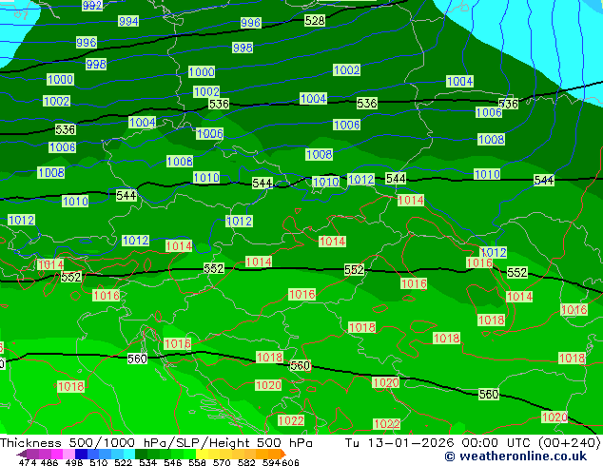The image size is (603, 466).
Task: Select the 474 value in the color legend
Action: coord(29,462)
